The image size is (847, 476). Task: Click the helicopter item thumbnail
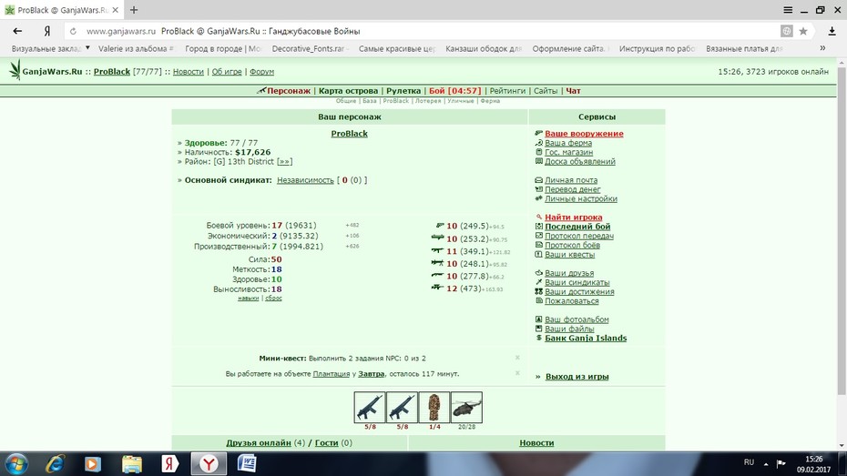pyautogui.click(x=466, y=407)
